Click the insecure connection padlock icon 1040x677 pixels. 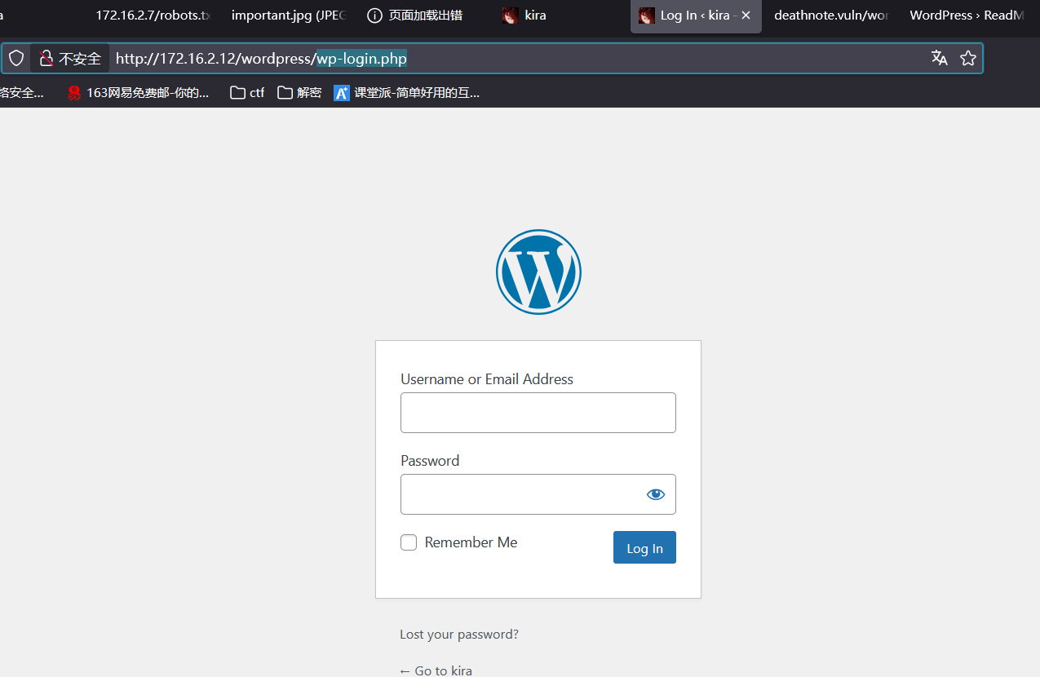point(46,59)
